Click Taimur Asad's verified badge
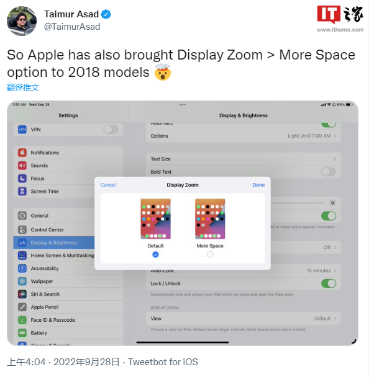 [x=106, y=14]
